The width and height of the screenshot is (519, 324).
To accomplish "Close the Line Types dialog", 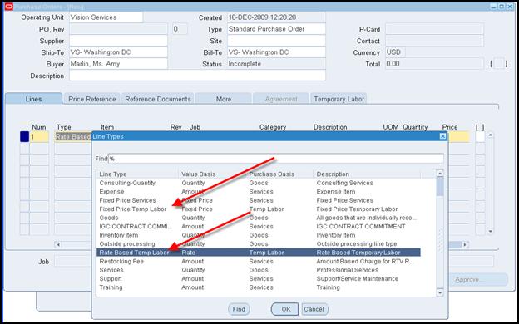I will (x=442, y=136).
